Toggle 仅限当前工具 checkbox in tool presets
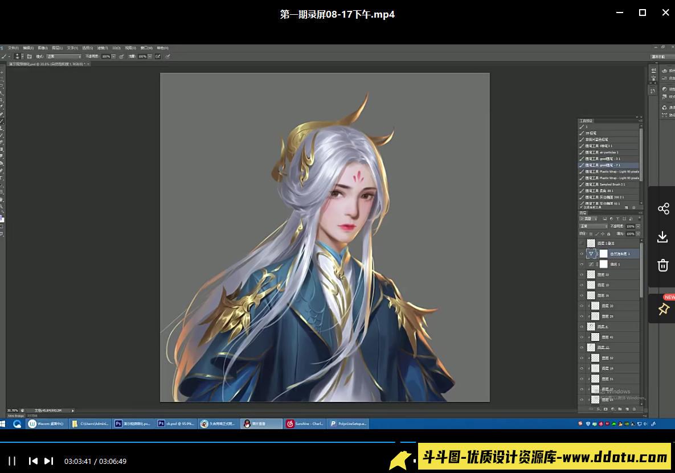The height and width of the screenshot is (473, 675). pyautogui.click(x=581, y=207)
